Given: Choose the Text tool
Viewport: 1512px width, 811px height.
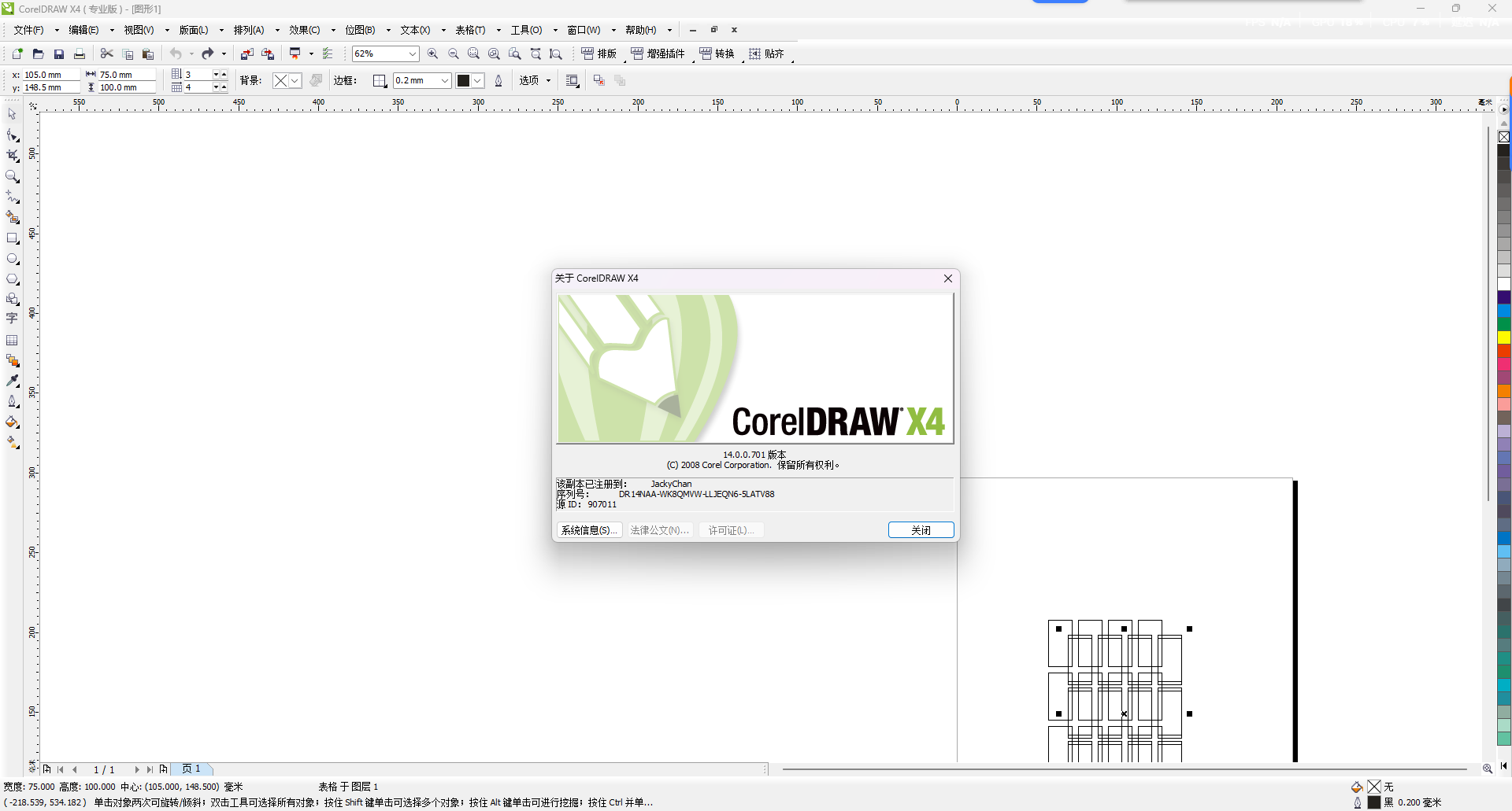Looking at the screenshot, I should [x=13, y=319].
